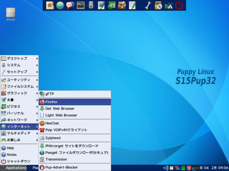Expand the セットアップ submenu
Screen dimensions: 229x171
pyautogui.click(x=19, y=72)
